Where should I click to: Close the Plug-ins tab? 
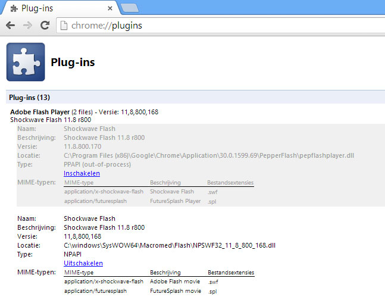[110, 8]
